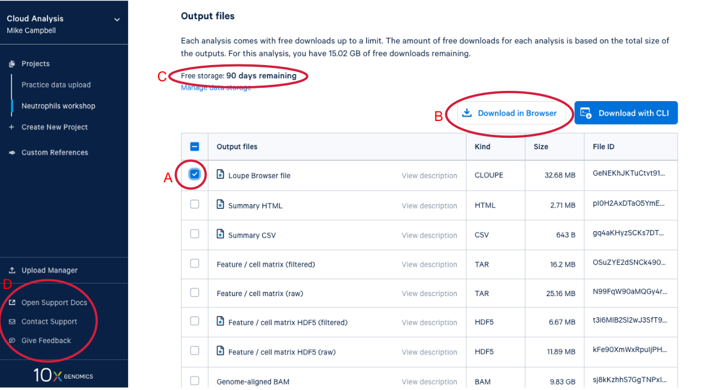Viewport: 728px width, 390px height.
Task: Select the Feature / cell matrix (filtered) checkbox
Action: 195,263
